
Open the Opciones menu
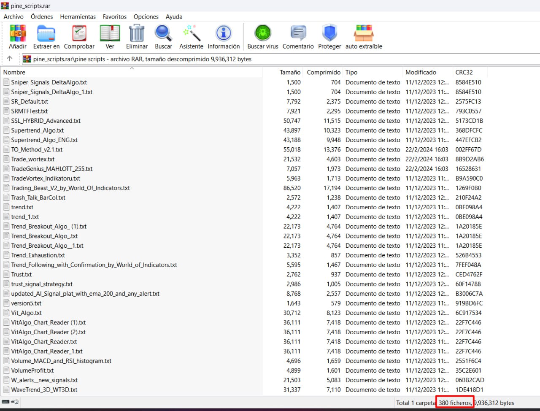(x=146, y=16)
